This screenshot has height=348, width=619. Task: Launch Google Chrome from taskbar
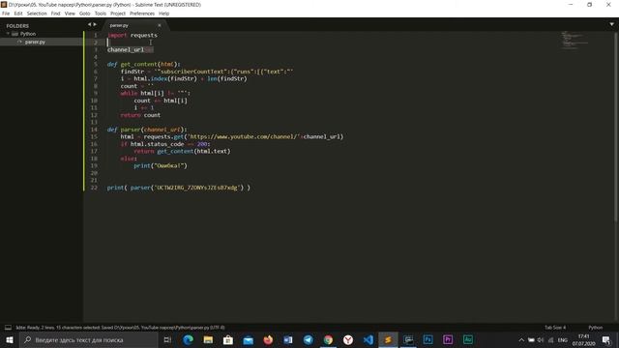pyautogui.click(x=328, y=339)
